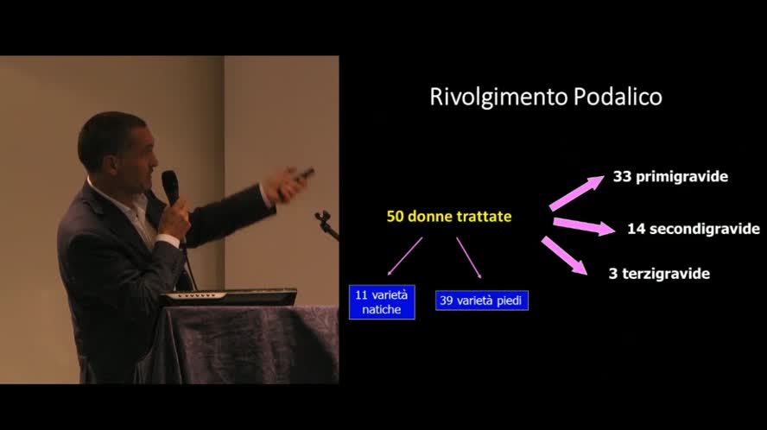The height and width of the screenshot is (430, 767).
Task: Click the thin arrow toward 39 varietà piedi
Action: click(x=469, y=256)
